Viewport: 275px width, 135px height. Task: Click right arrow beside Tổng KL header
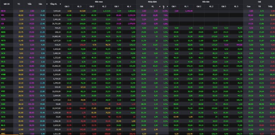pos(60,4)
